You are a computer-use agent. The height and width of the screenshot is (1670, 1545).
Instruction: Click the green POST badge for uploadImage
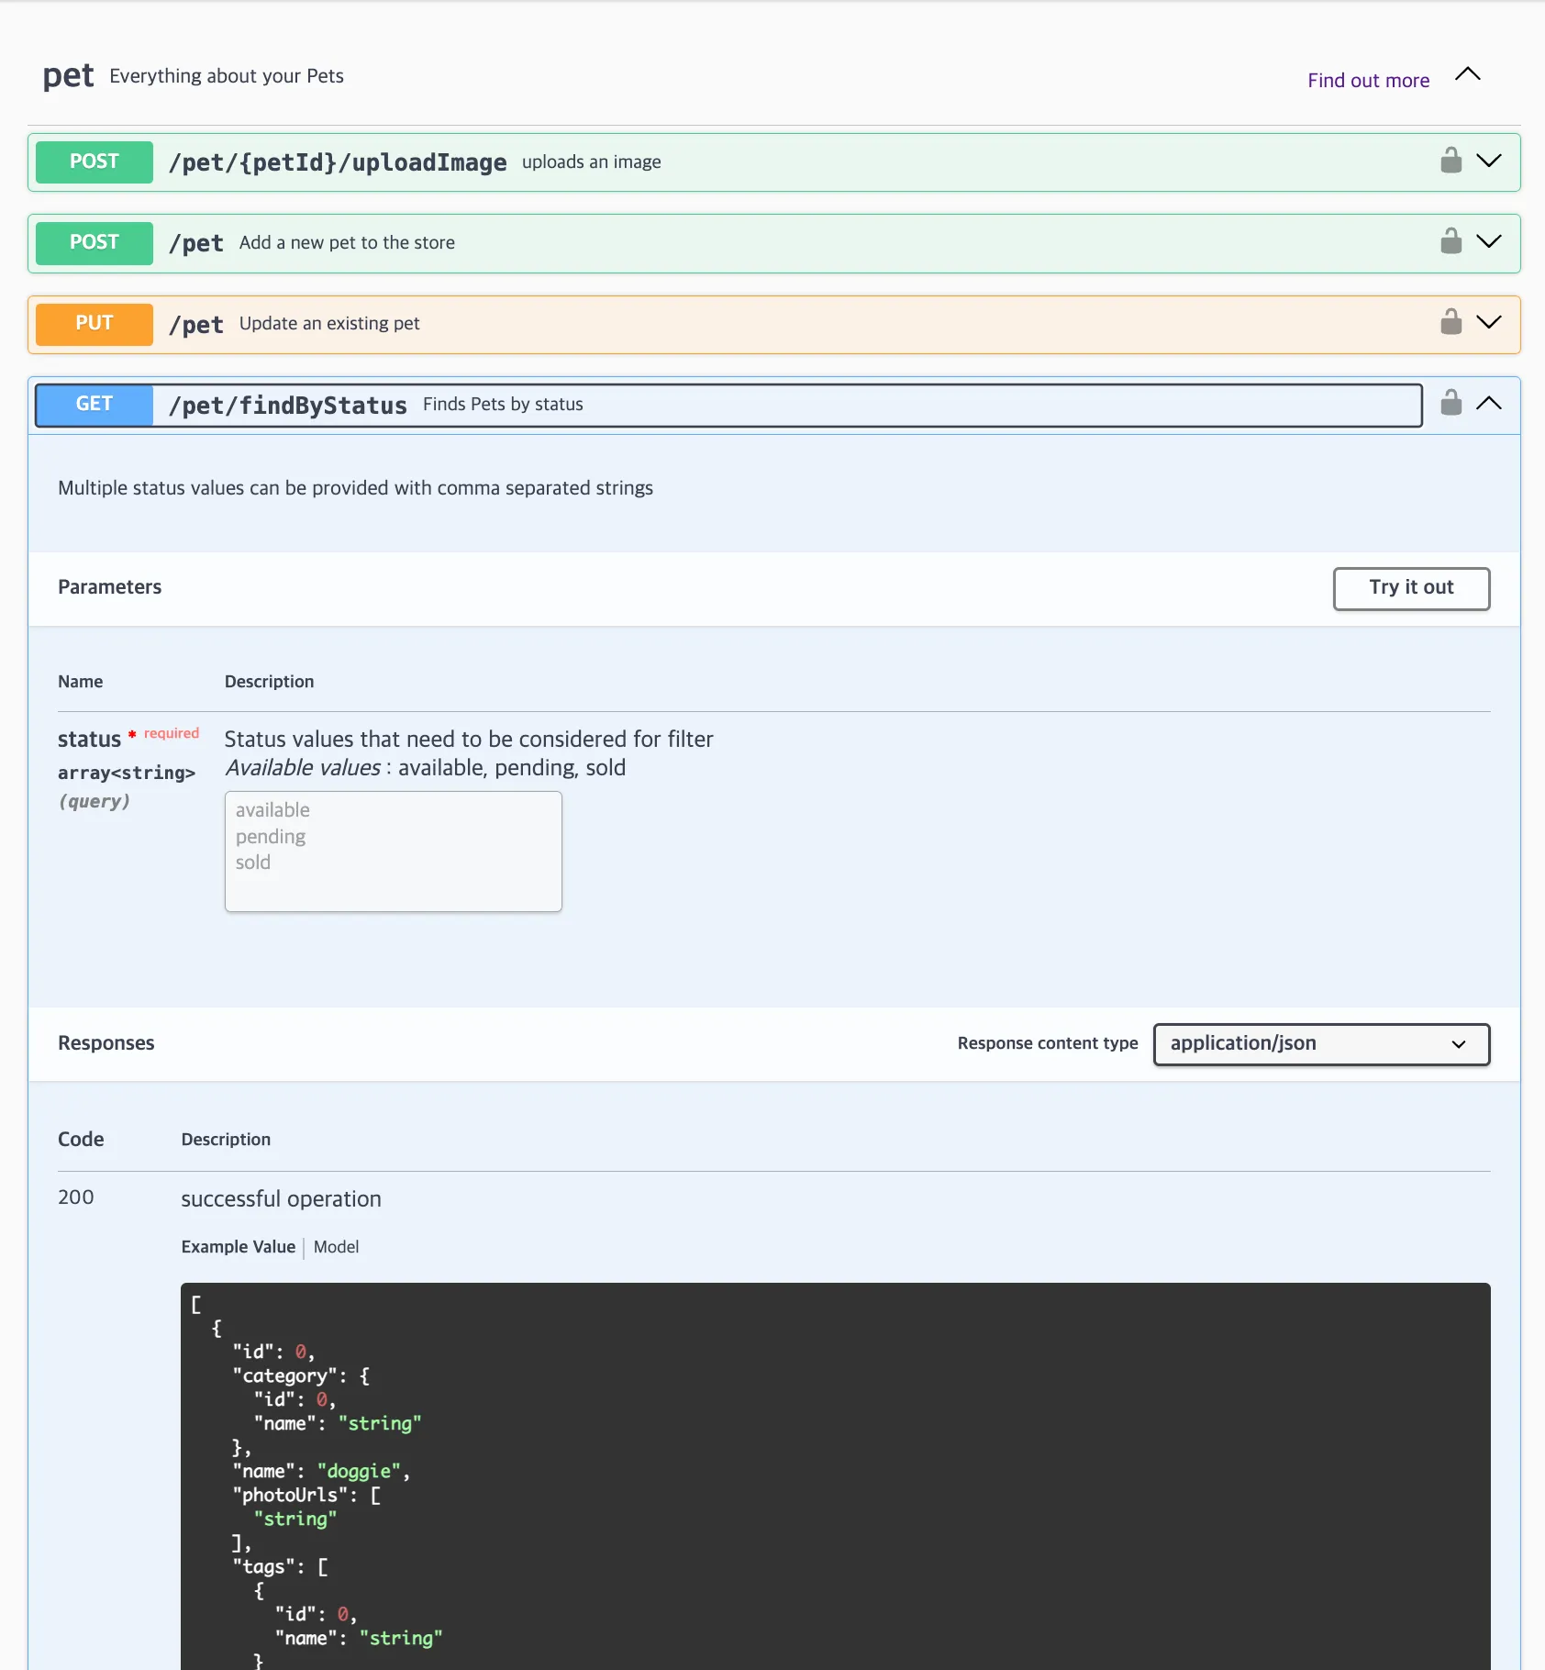[94, 161]
